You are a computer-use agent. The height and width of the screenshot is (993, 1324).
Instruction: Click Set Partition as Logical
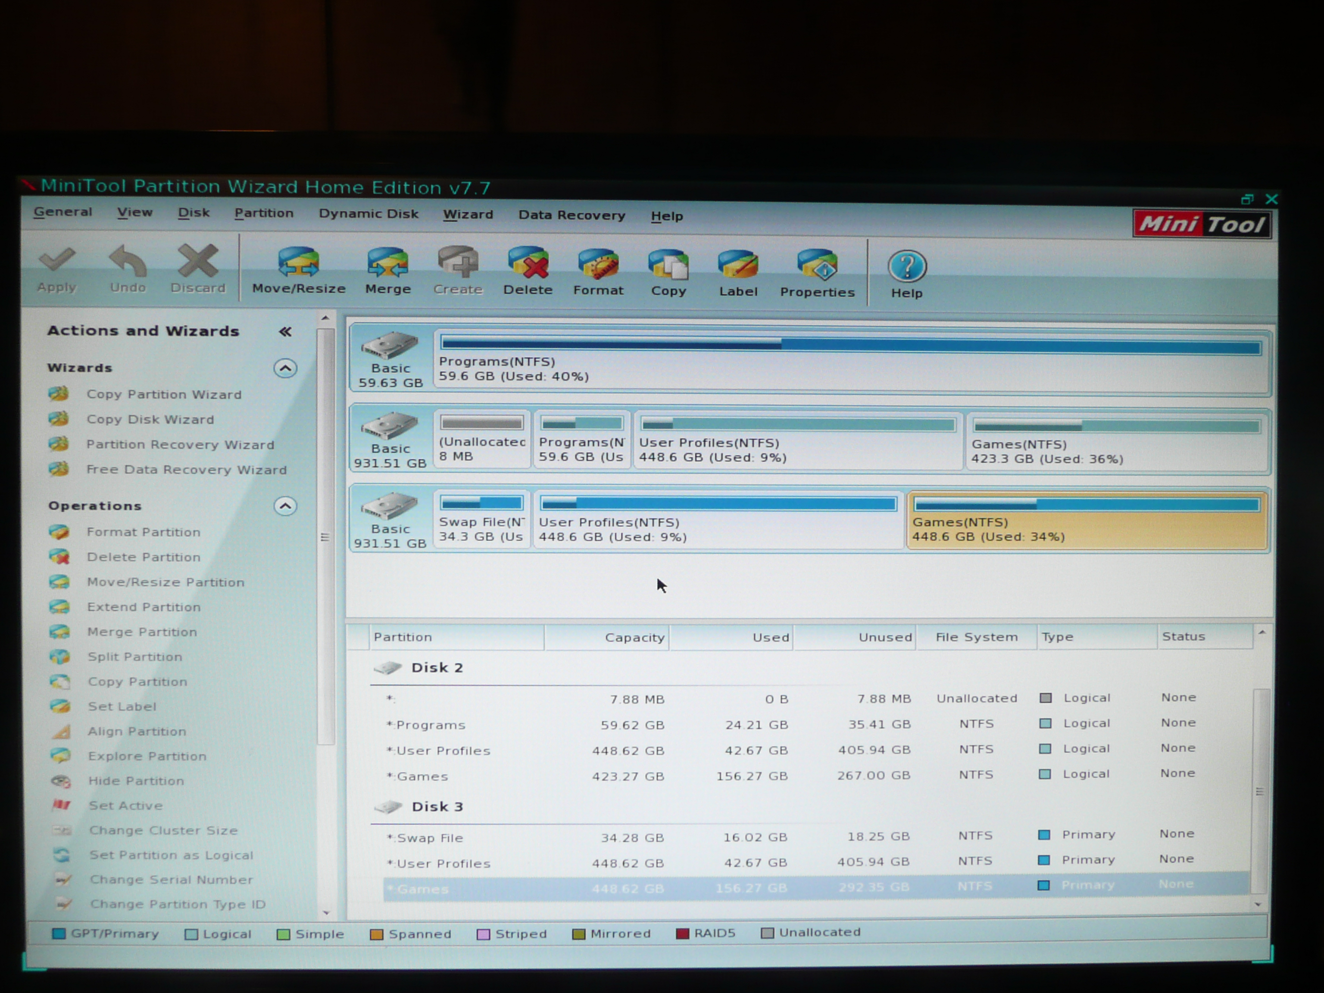pyautogui.click(x=171, y=856)
